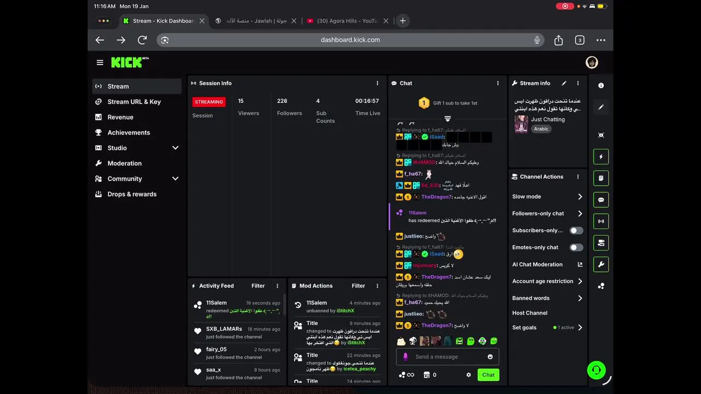Screen dimensions: 701x394
Task: Click icetea_peachy username in Mod Actions
Action: click(x=360, y=369)
